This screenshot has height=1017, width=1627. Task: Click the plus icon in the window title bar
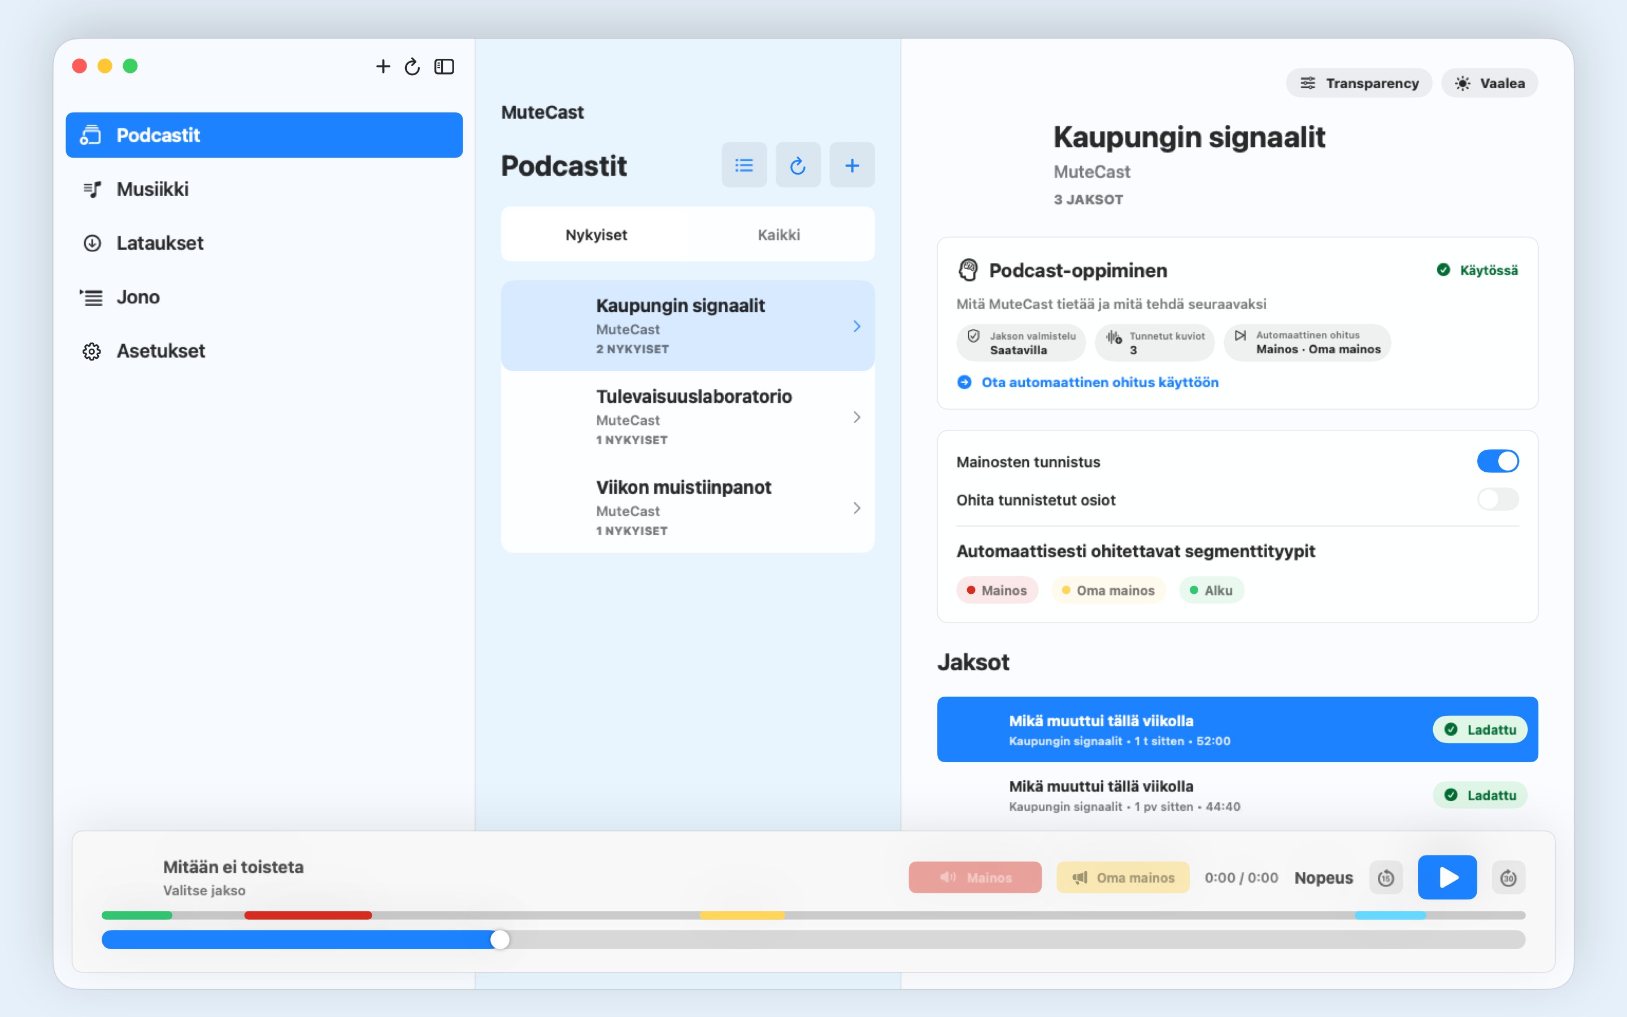pos(382,67)
